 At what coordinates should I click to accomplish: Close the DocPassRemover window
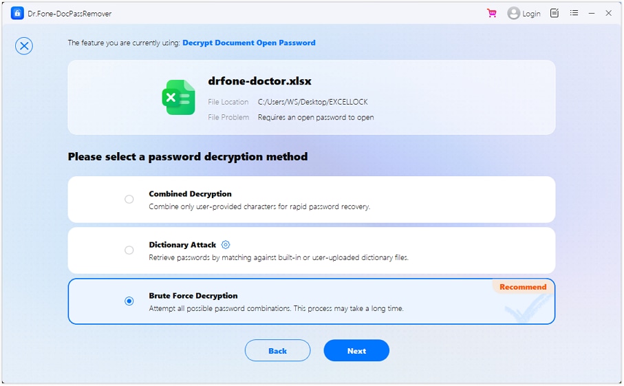(608, 13)
